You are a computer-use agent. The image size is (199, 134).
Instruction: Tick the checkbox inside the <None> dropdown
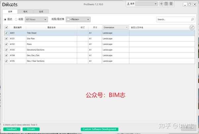tap(68, 19)
